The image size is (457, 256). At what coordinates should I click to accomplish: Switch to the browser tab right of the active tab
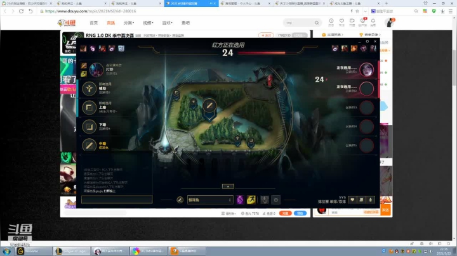[x=246, y=4]
